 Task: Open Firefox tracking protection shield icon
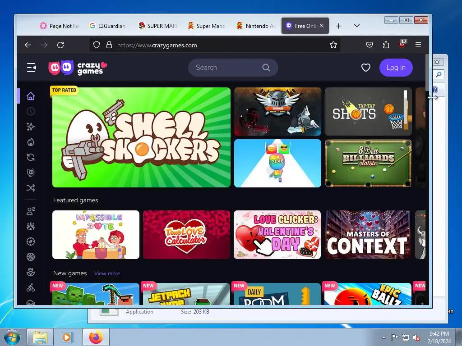[x=97, y=45]
